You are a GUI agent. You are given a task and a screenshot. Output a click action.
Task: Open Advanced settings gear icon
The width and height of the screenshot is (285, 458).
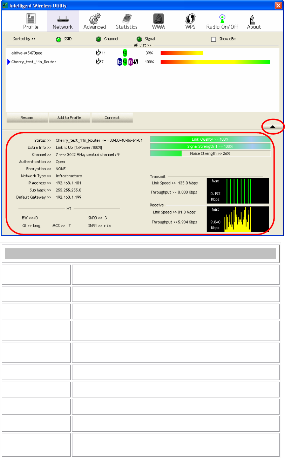(x=95, y=19)
